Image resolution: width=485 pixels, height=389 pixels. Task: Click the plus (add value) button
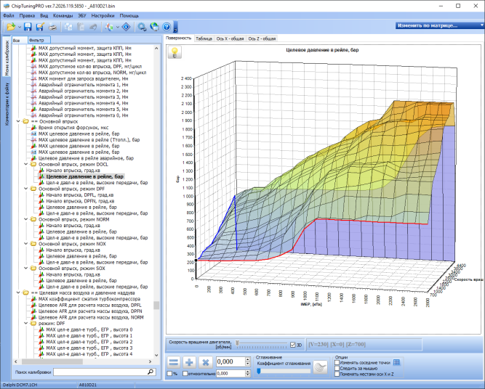point(190,362)
